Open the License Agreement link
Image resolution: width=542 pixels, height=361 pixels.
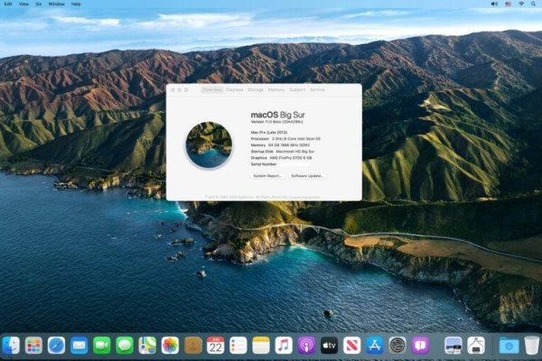pos(304,198)
